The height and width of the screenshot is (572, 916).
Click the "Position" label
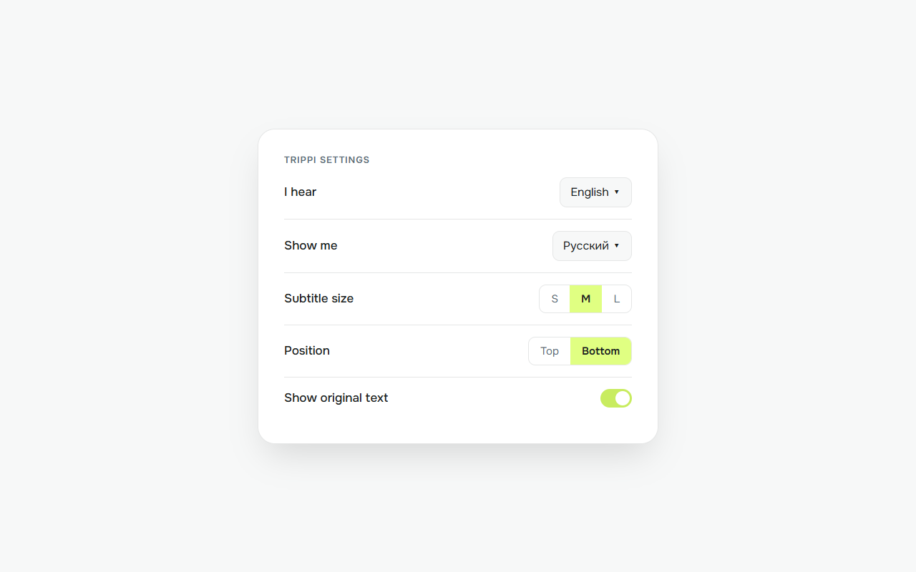pos(307,350)
